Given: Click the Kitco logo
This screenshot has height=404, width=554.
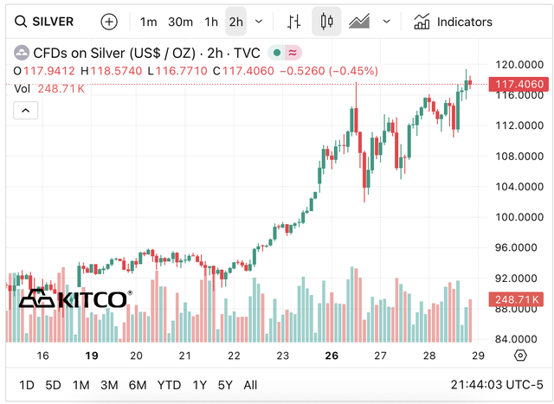Looking at the screenshot, I should (x=75, y=298).
